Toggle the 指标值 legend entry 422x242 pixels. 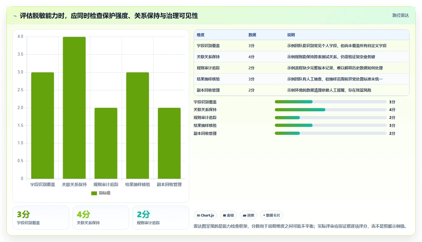pos(101,193)
